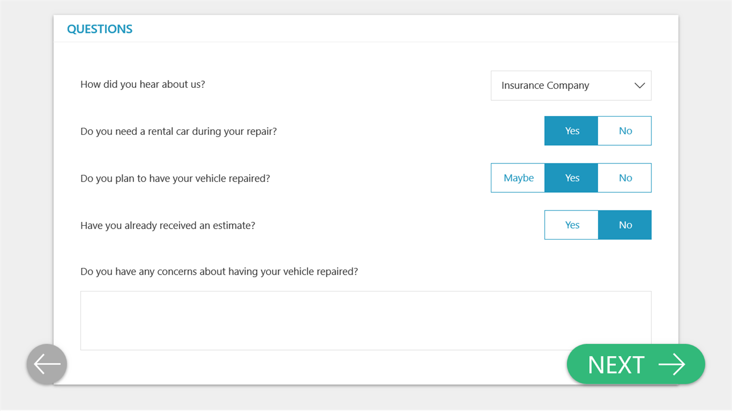732x411 pixels.
Task: Click the 'already received an estimate' question label
Action: point(167,226)
